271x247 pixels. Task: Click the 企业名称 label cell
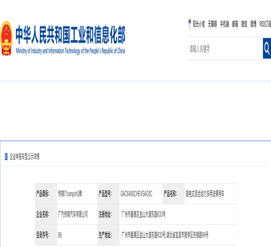click(46, 214)
